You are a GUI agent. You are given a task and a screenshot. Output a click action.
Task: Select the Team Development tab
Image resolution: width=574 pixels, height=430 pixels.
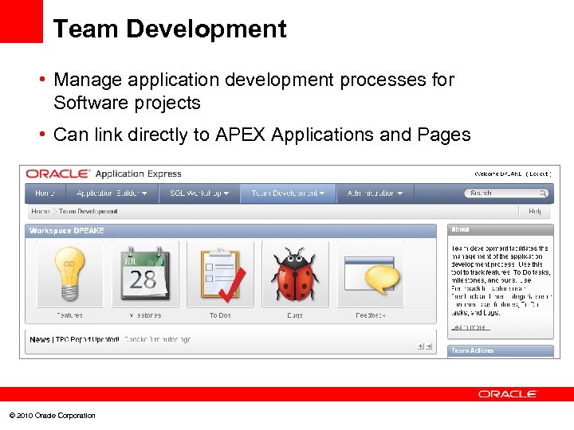click(x=288, y=193)
